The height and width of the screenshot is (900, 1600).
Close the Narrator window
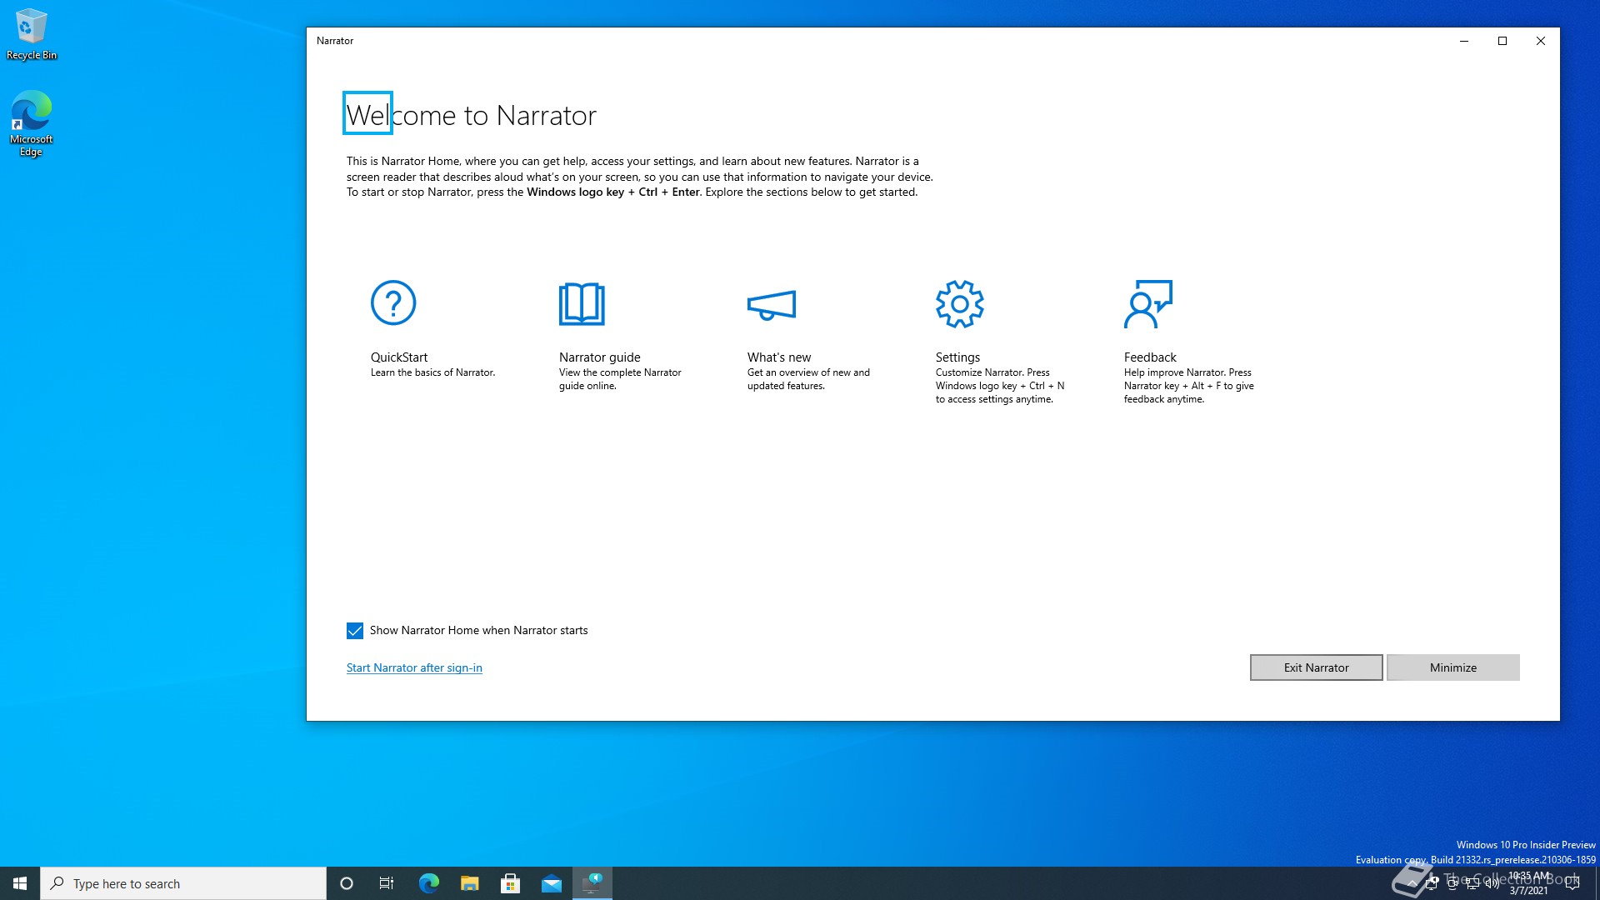tap(1541, 41)
